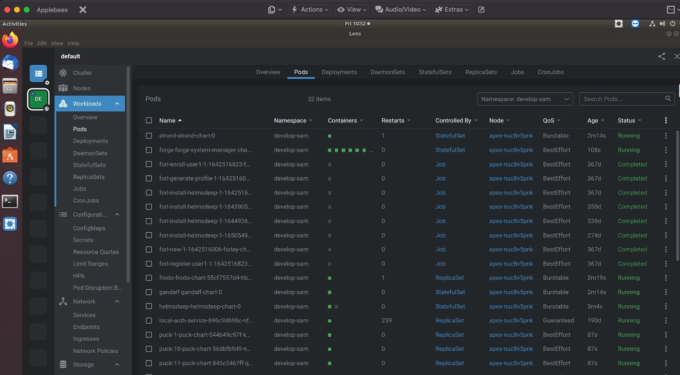Open three-dot menu for elrond-elrond-chart-0 pod

666,136
